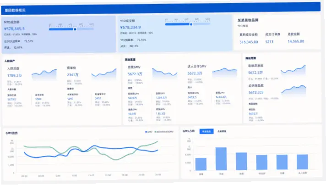Click the 1789.3万 value
Screen dimensions: 326x185
pyautogui.click(x=15, y=75)
